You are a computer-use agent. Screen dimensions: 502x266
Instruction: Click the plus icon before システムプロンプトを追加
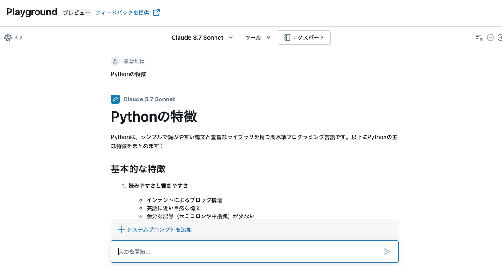(121, 230)
